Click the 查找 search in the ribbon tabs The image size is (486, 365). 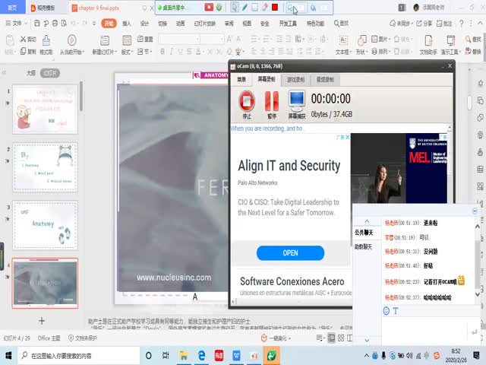(341, 24)
